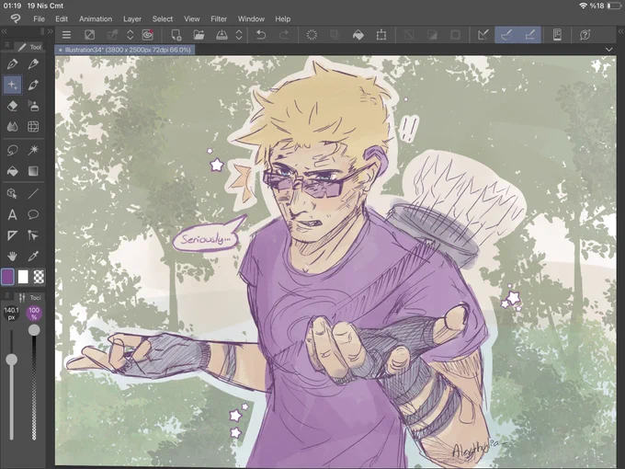Clear selection with dotted circle icon
The image size is (625, 469).
click(312, 35)
